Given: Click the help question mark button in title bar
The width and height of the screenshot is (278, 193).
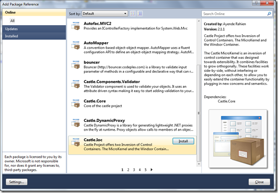Looking at the screenshot, I should (256, 3).
